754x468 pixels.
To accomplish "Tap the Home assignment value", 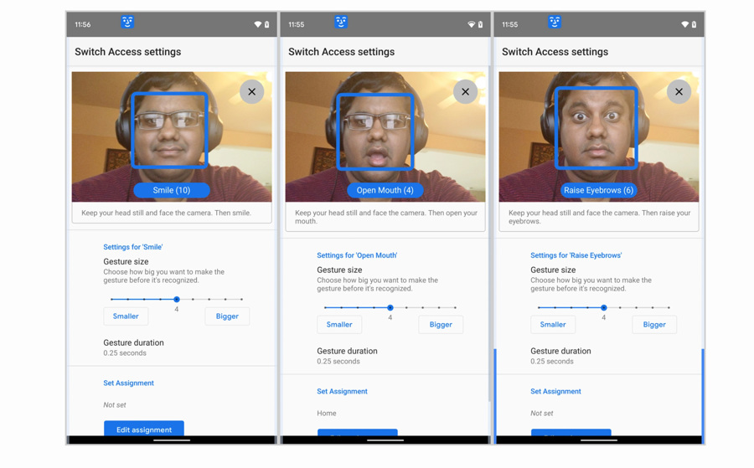I will pos(327,414).
